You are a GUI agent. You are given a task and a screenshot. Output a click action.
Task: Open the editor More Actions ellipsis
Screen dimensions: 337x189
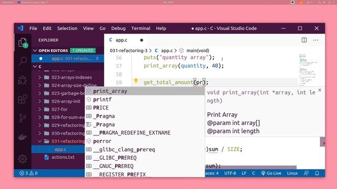pos(315,40)
